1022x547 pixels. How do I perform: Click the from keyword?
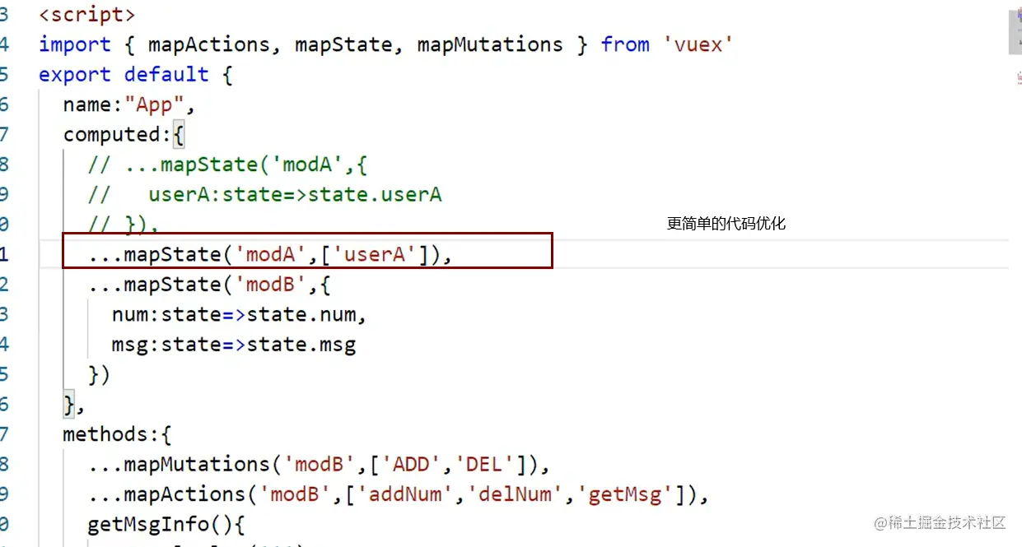click(625, 44)
